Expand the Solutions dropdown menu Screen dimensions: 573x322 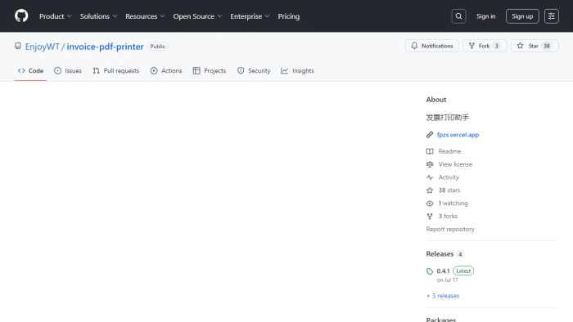(x=99, y=16)
